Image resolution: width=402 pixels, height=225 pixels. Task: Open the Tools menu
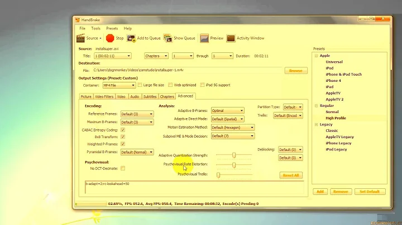tap(95, 28)
